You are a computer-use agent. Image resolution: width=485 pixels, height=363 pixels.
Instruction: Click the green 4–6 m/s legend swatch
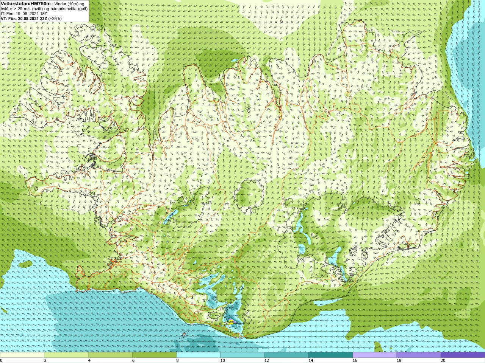110,355
